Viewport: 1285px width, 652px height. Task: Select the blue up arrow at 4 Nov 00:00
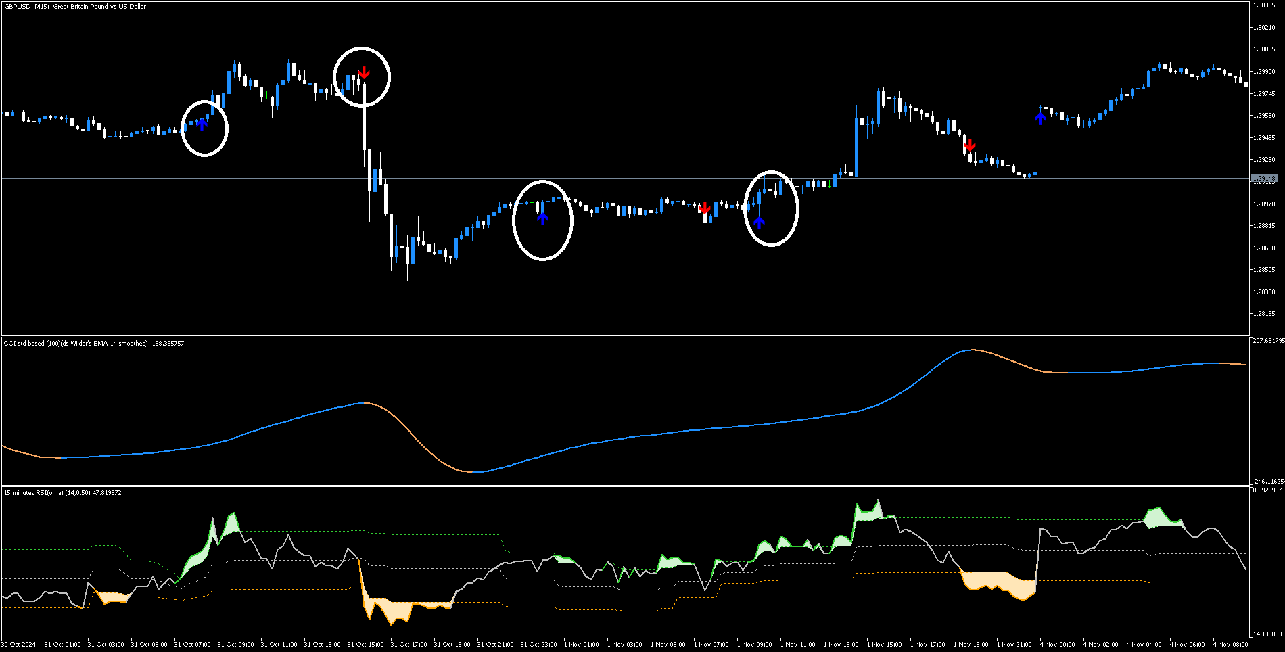[x=1040, y=118]
